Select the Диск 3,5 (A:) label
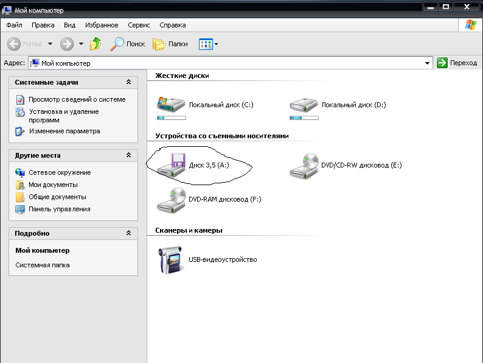 tap(209, 165)
